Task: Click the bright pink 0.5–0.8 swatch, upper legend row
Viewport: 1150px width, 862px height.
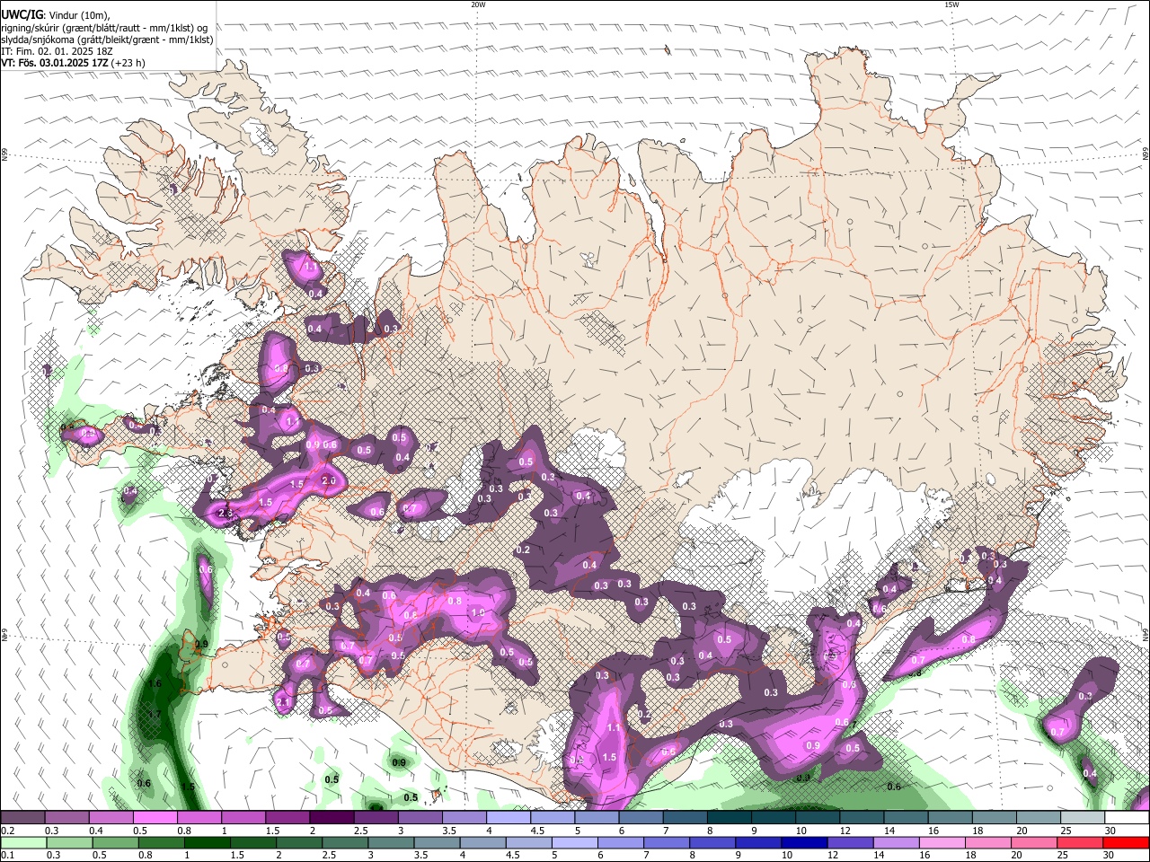Action: coord(155,818)
